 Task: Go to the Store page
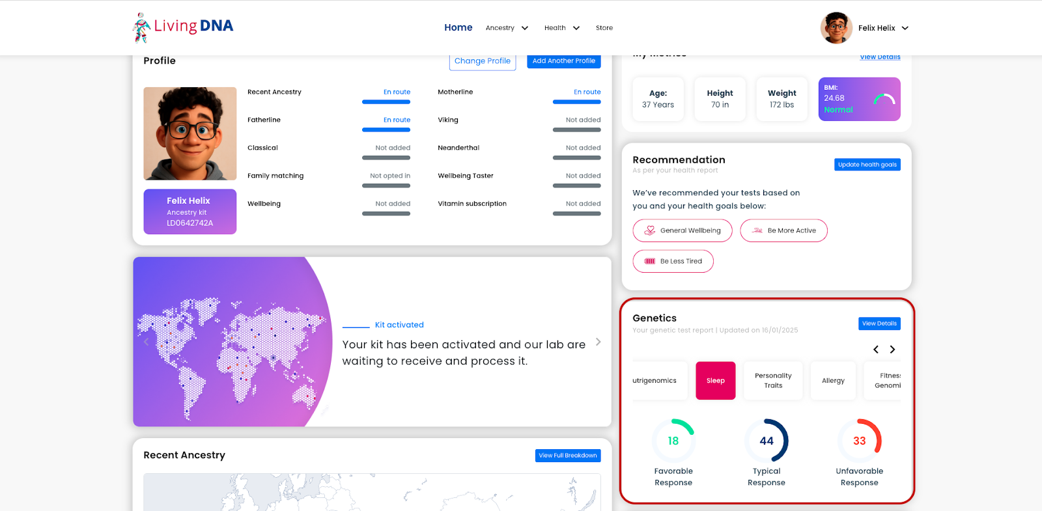pos(604,28)
